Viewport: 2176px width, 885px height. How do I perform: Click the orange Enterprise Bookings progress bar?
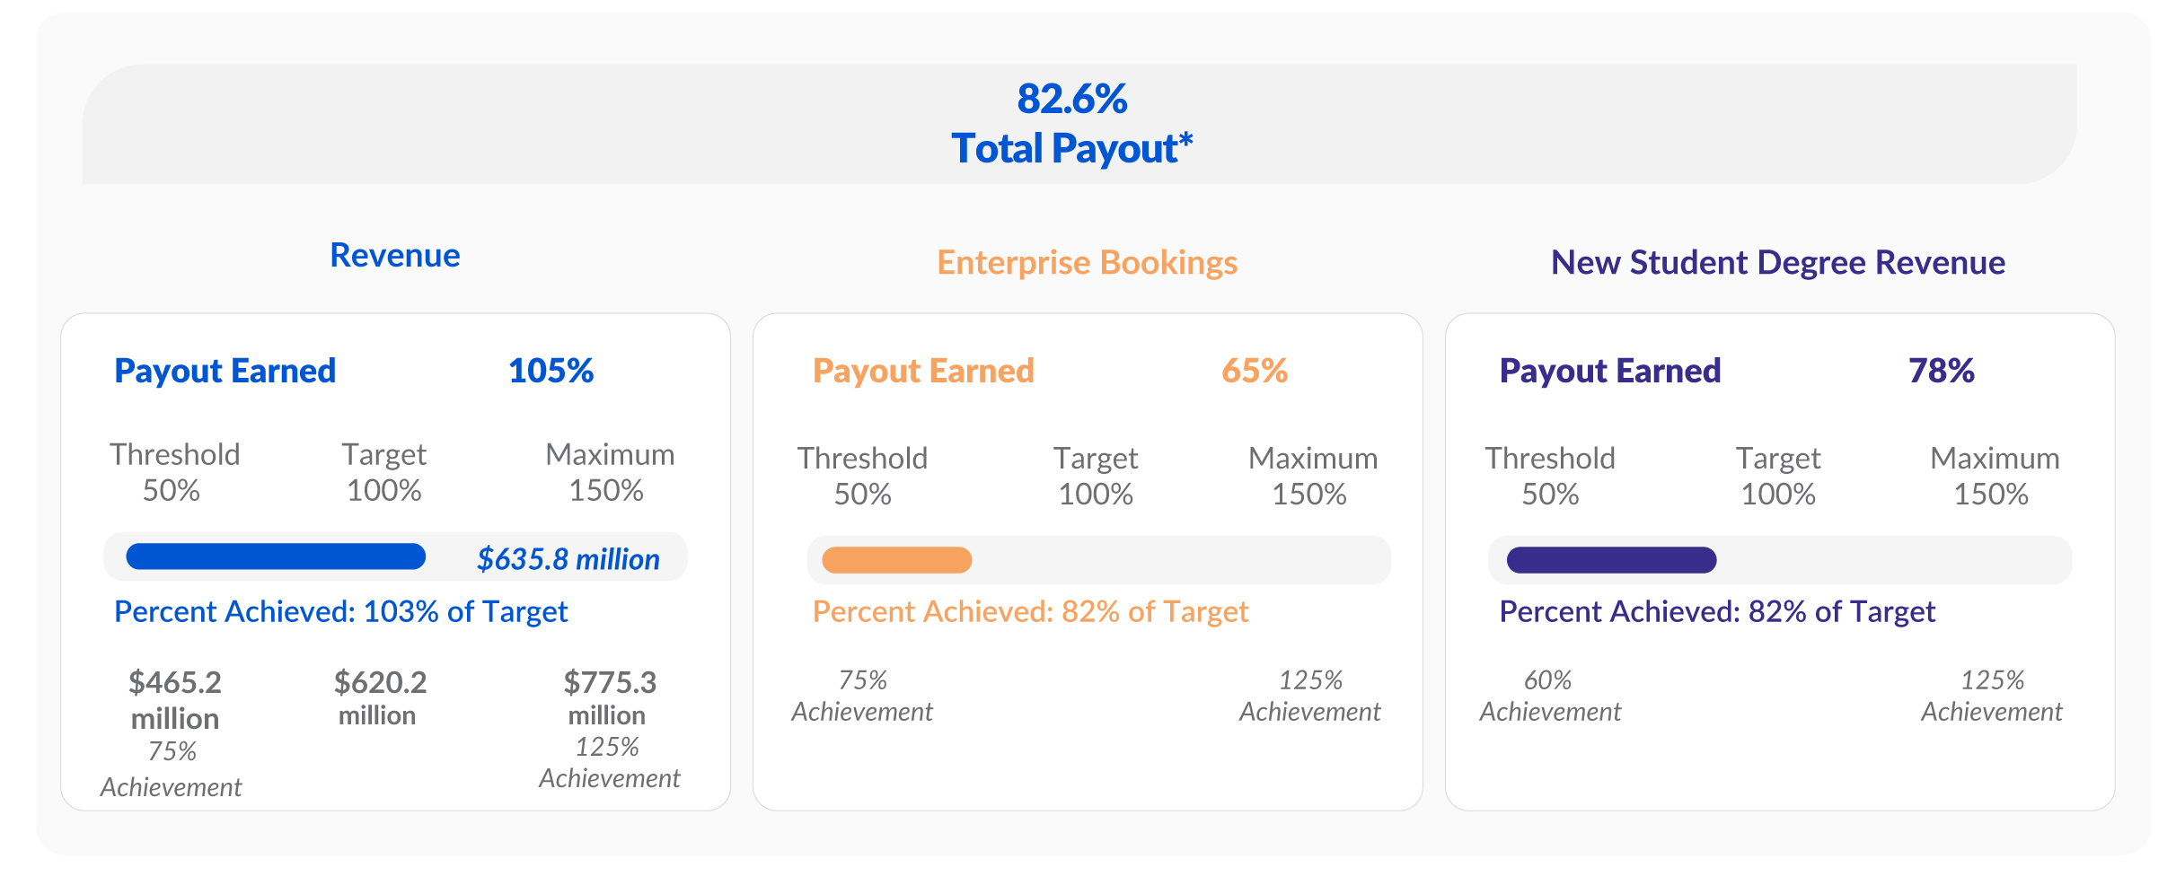896,560
